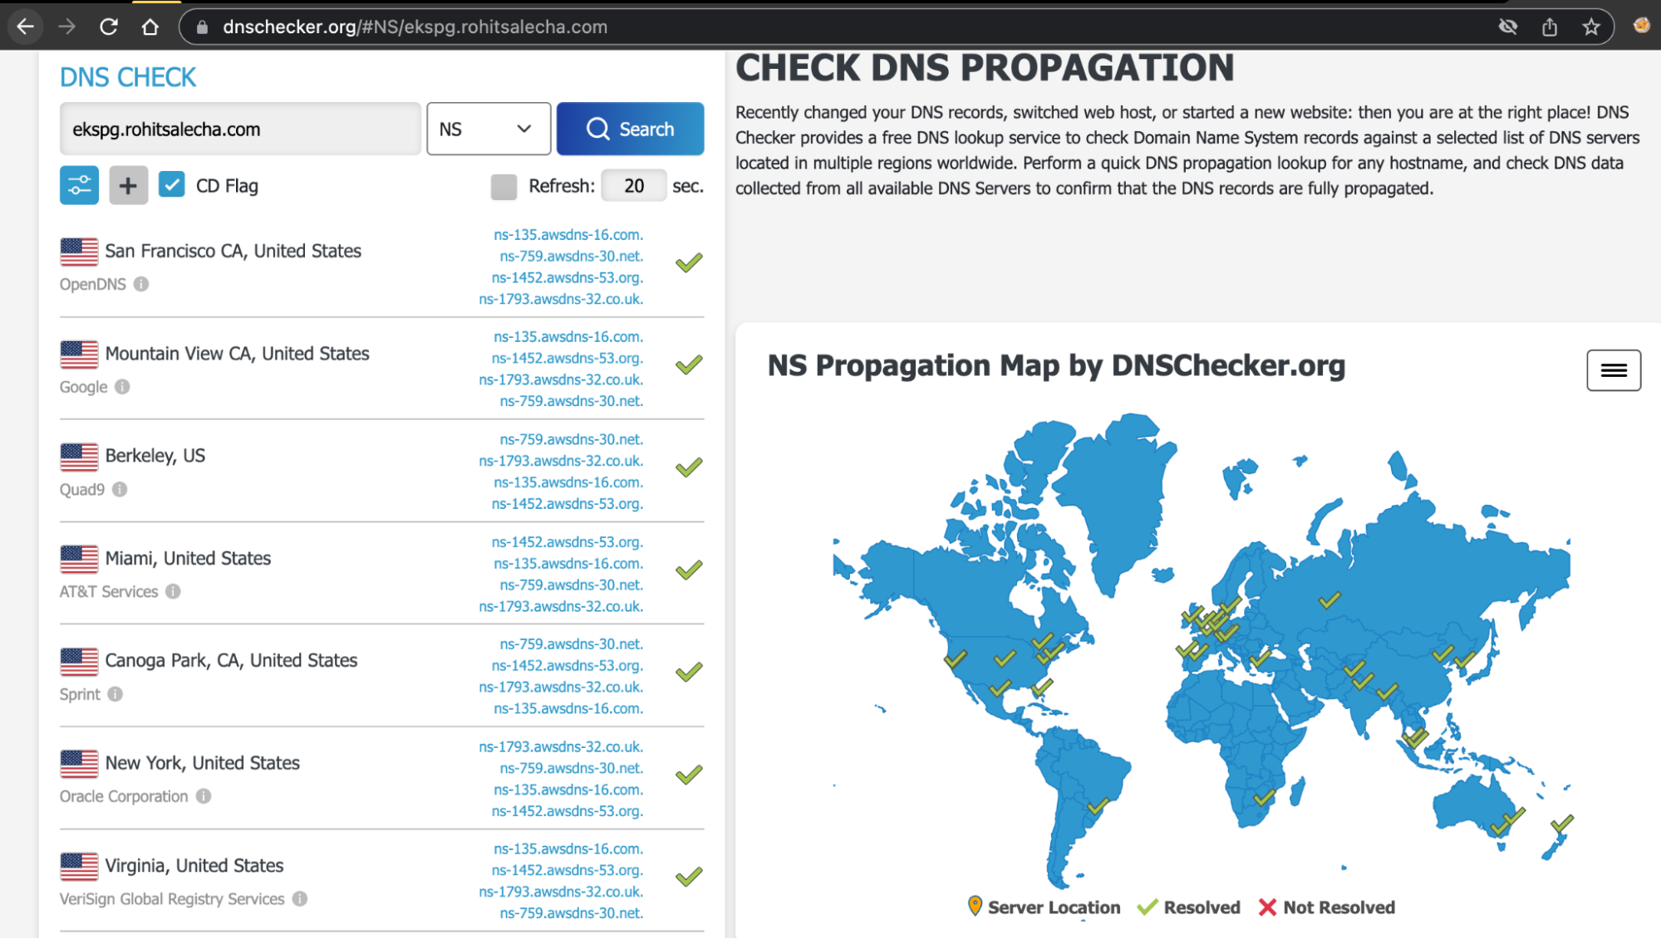
Task: Uncheck the CD Flag checkbox
Action: click(x=172, y=184)
